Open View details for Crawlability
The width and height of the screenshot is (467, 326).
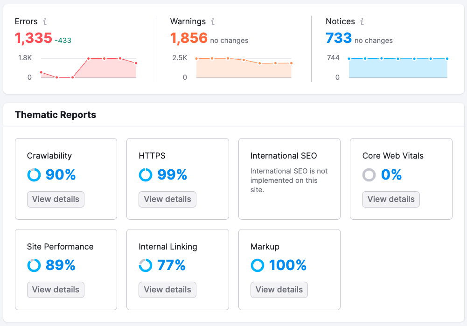tap(56, 199)
